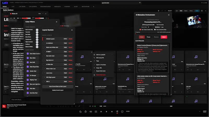The width and height of the screenshot is (209, 117).
Task: Click the add tab plus icon
Action: [x=94, y=7]
